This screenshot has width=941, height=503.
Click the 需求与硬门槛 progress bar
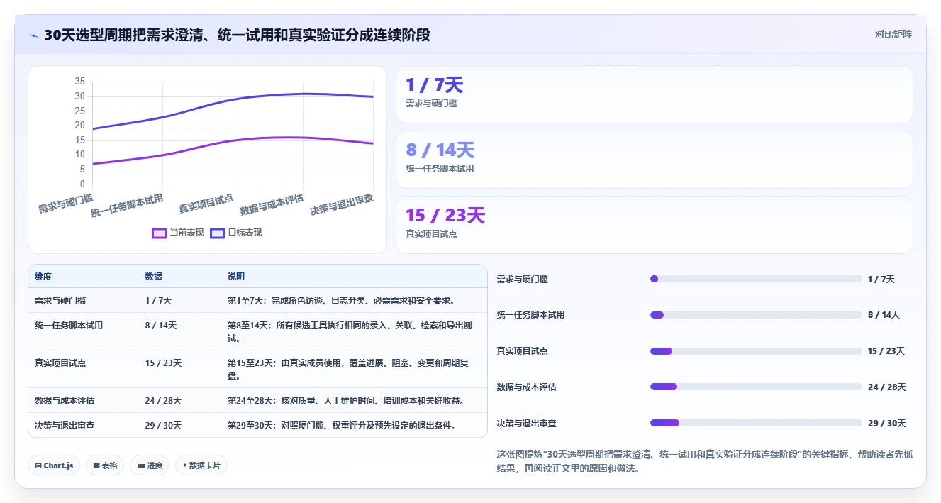(x=756, y=279)
